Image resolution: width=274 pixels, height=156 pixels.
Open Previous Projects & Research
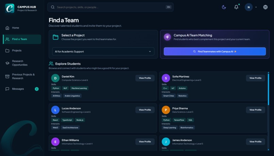point(22,76)
